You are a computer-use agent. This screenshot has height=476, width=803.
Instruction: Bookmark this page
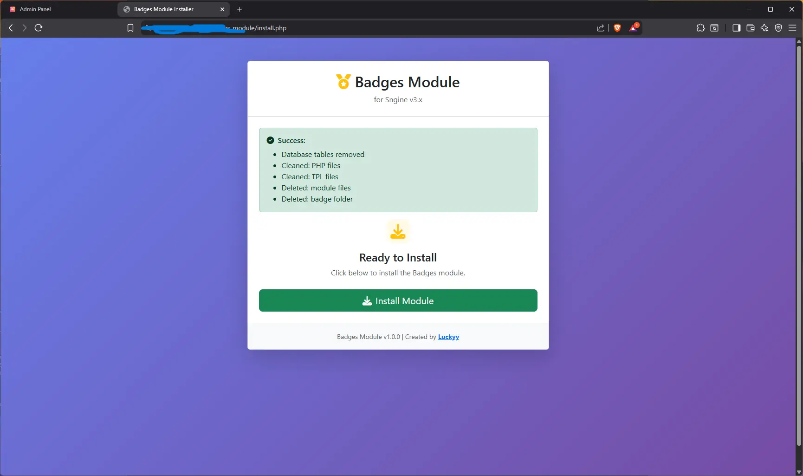[130, 28]
